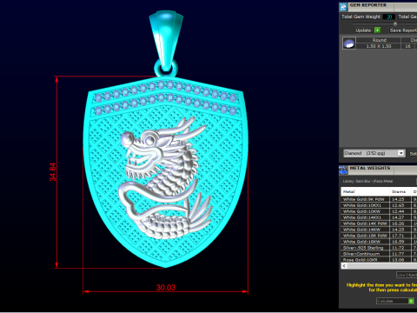
Task: Click the 30.03 width dimension label
Action: pyautogui.click(x=166, y=288)
